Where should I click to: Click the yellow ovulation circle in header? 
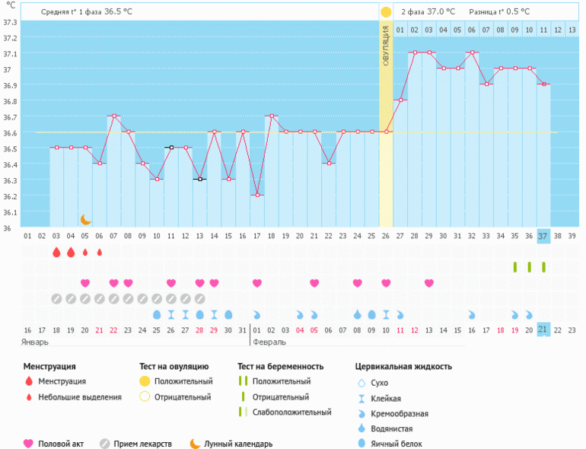click(386, 12)
